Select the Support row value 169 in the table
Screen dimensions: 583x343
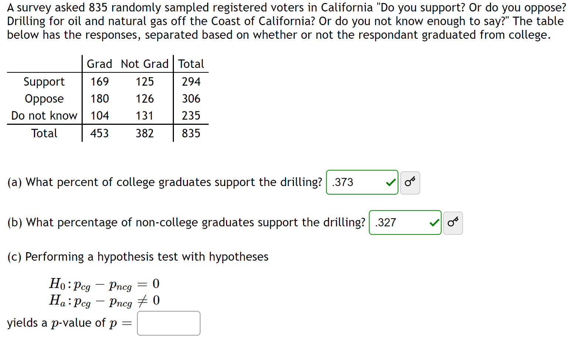tap(99, 82)
